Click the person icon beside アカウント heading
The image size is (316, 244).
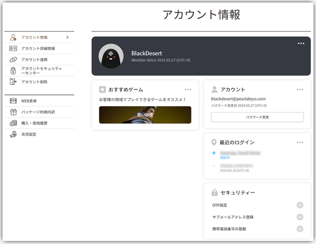coord(214,89)
